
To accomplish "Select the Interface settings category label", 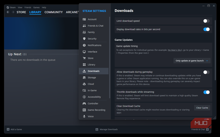I will (92, 52).
